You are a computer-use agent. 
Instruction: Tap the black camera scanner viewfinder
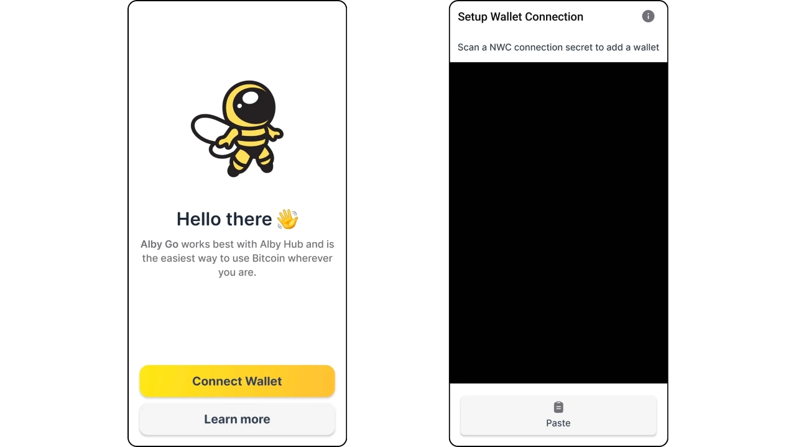click(558, 223)
